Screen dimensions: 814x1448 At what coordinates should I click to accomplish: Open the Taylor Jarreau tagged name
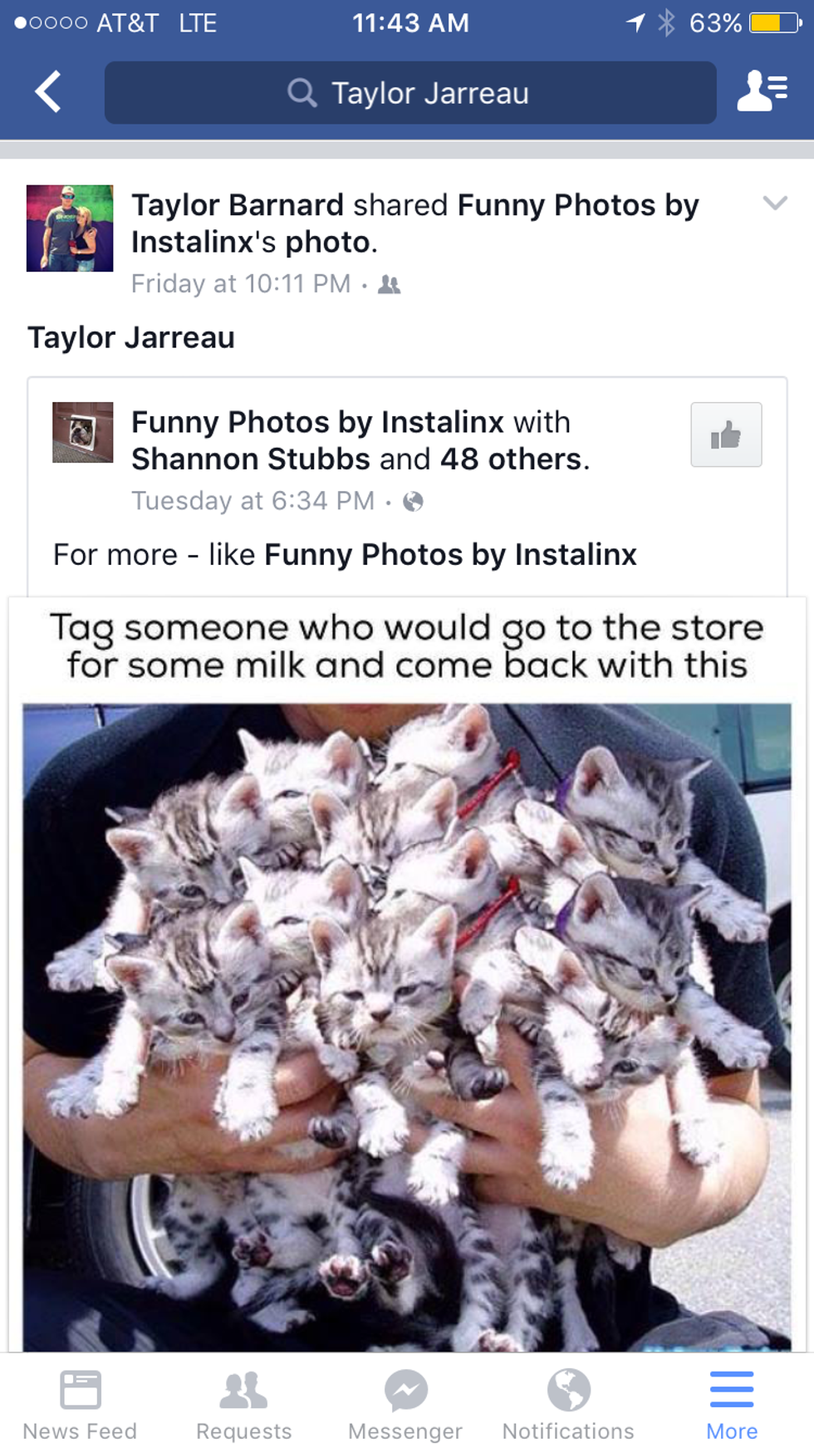pos(131,338)
